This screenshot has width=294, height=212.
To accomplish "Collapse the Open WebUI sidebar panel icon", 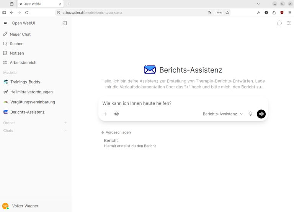I will click(x=64, y=23).
